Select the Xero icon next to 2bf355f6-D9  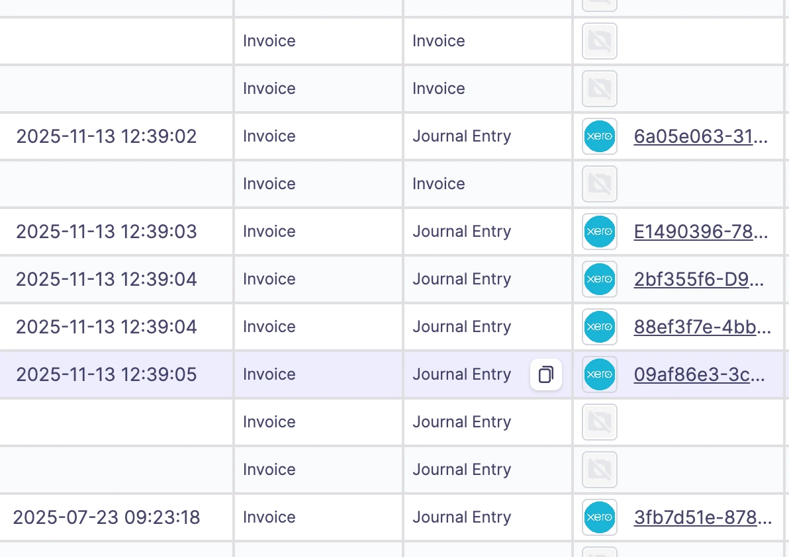[599, 279]
